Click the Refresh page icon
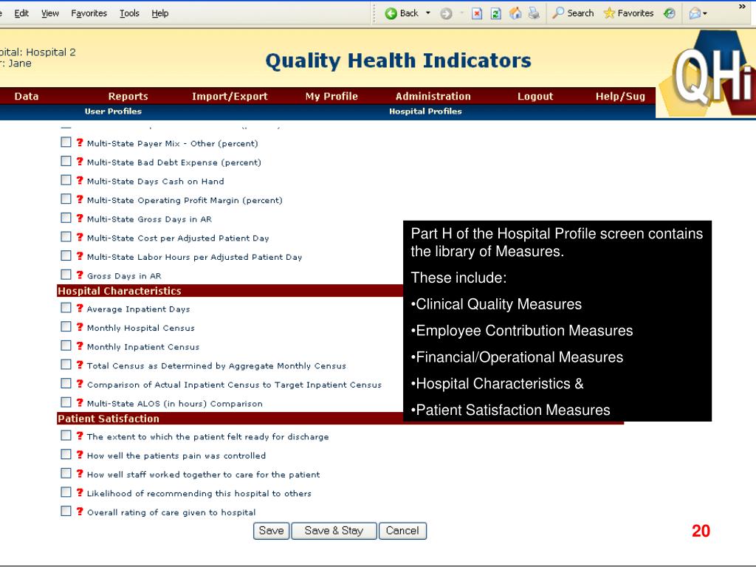This screenshot has height=567, width=756. [495, 13]
